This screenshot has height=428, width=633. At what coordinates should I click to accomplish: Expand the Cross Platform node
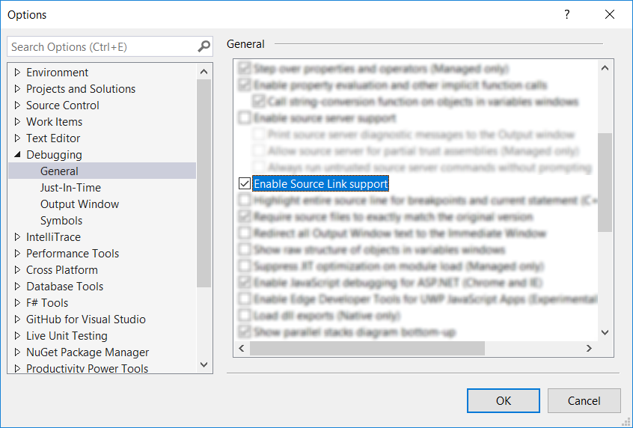click(17, 269)
